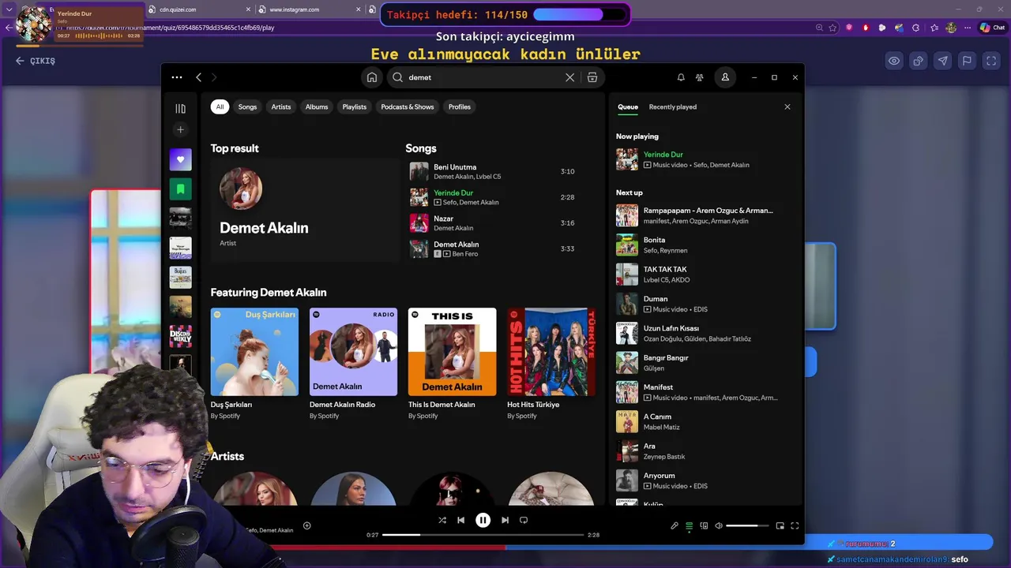Switch to Recently played tab
Screen dimensions: 1011x568
click(673, 106)
